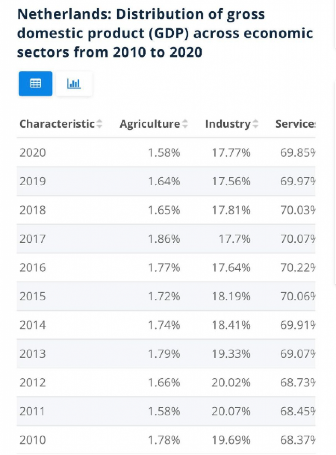Click sort arrows beside Agriculture header

pos(185,124)
